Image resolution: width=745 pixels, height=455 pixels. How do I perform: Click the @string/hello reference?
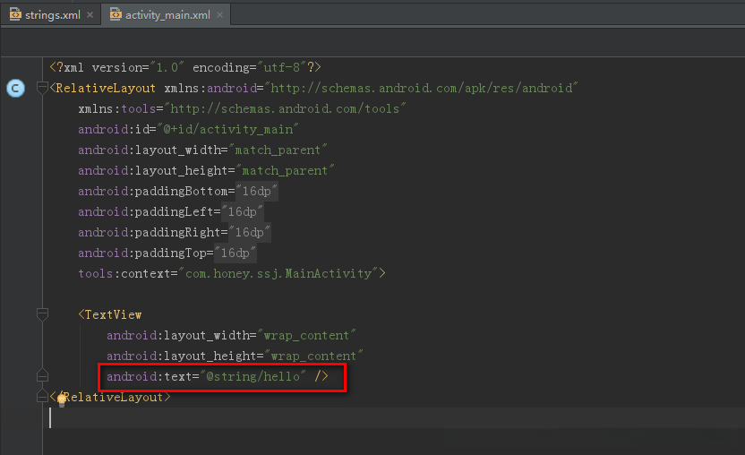pos(253,376)
